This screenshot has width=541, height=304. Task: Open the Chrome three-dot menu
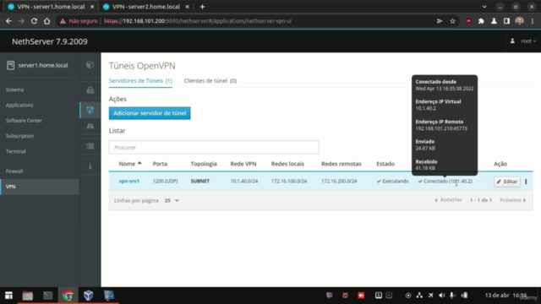tap(533, 21)
